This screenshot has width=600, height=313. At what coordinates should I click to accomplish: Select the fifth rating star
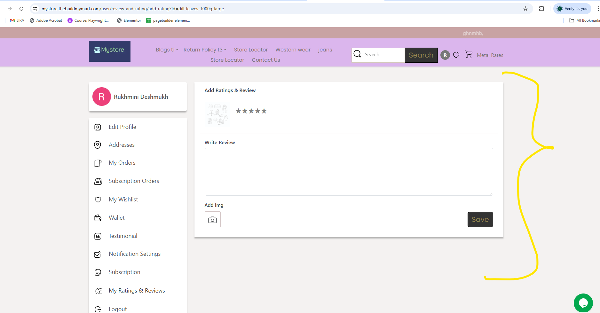click(x=264, y=111)
